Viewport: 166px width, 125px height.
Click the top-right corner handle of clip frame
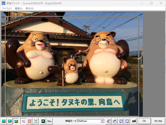(138, 17)
